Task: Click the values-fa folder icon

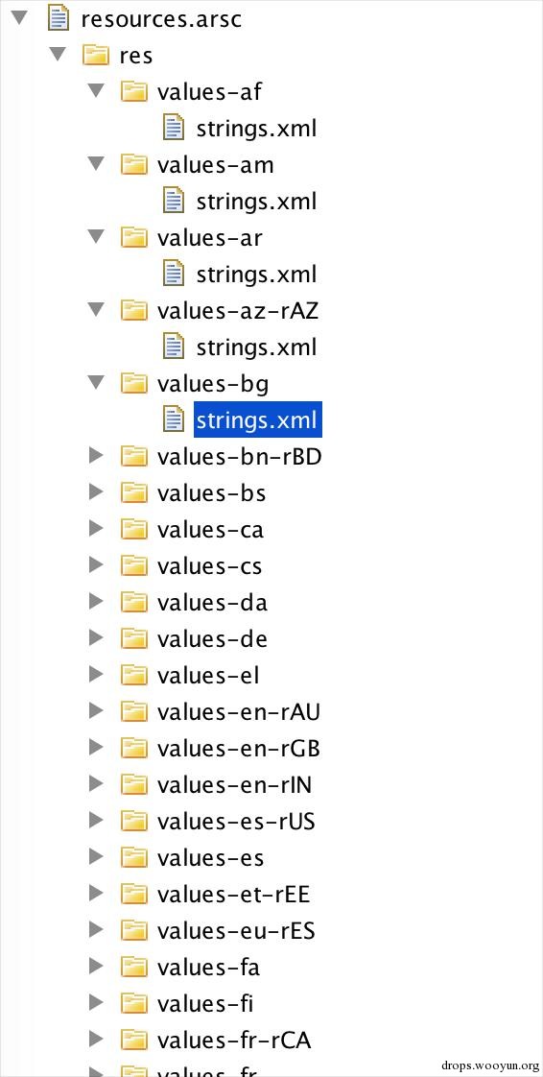Action: [134, 968]
